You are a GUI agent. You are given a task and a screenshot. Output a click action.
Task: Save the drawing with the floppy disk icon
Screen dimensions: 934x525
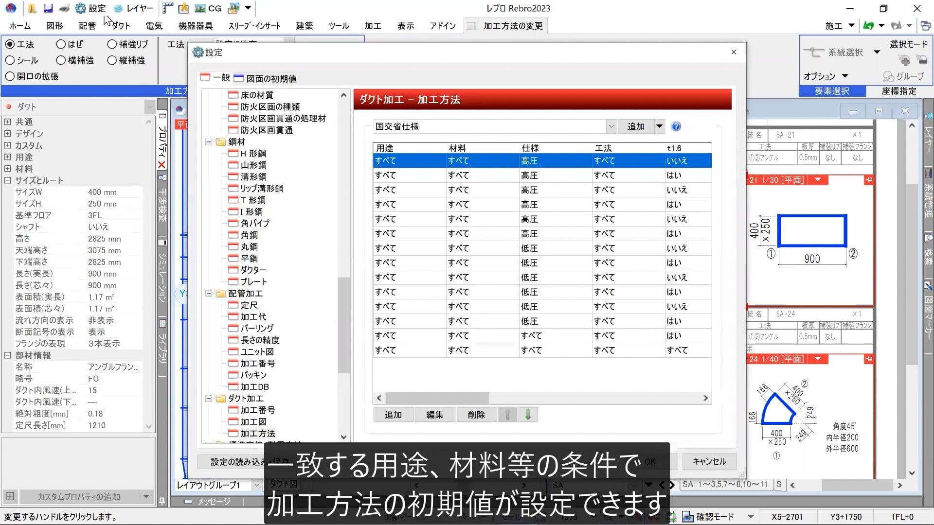48,8
